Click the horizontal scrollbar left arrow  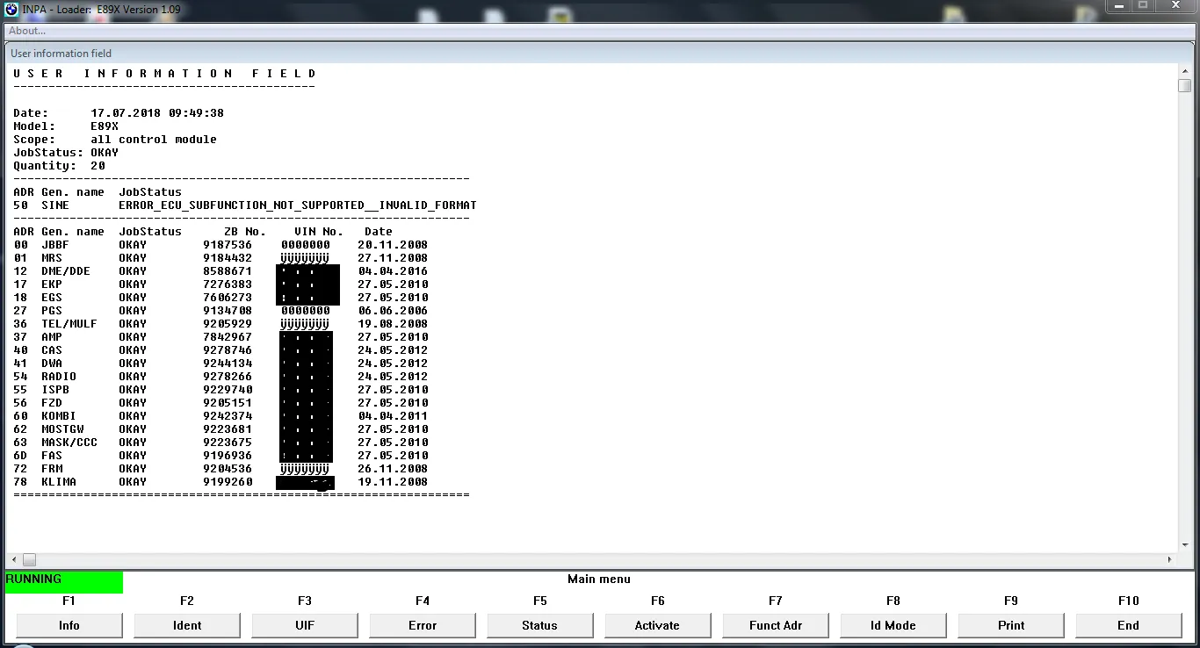click(13, 559)
